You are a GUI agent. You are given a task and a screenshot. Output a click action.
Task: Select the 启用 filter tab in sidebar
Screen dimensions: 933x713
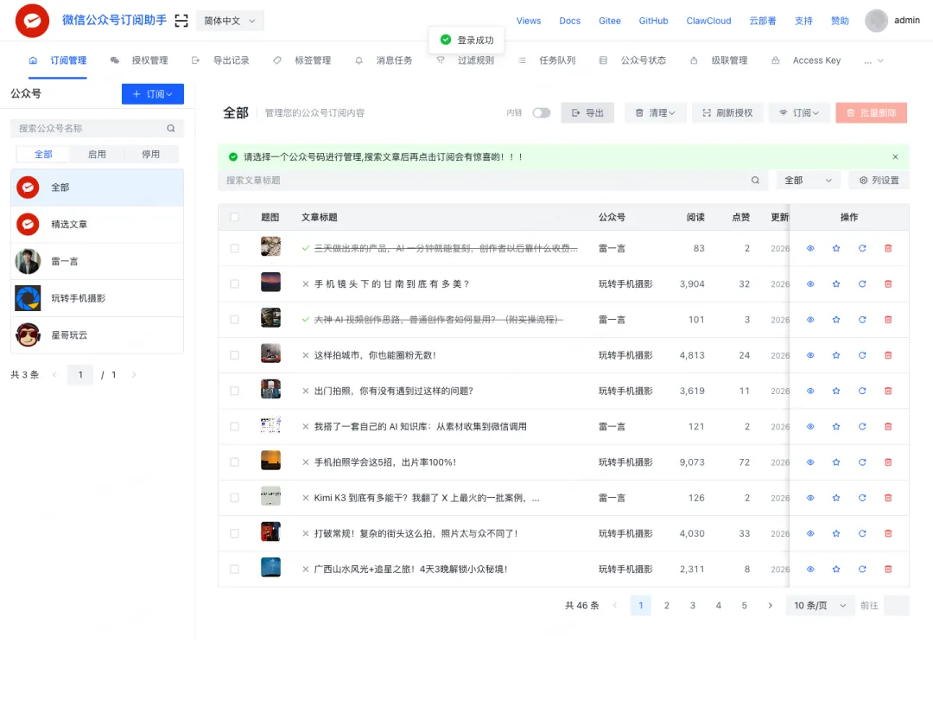coord(97,154)
